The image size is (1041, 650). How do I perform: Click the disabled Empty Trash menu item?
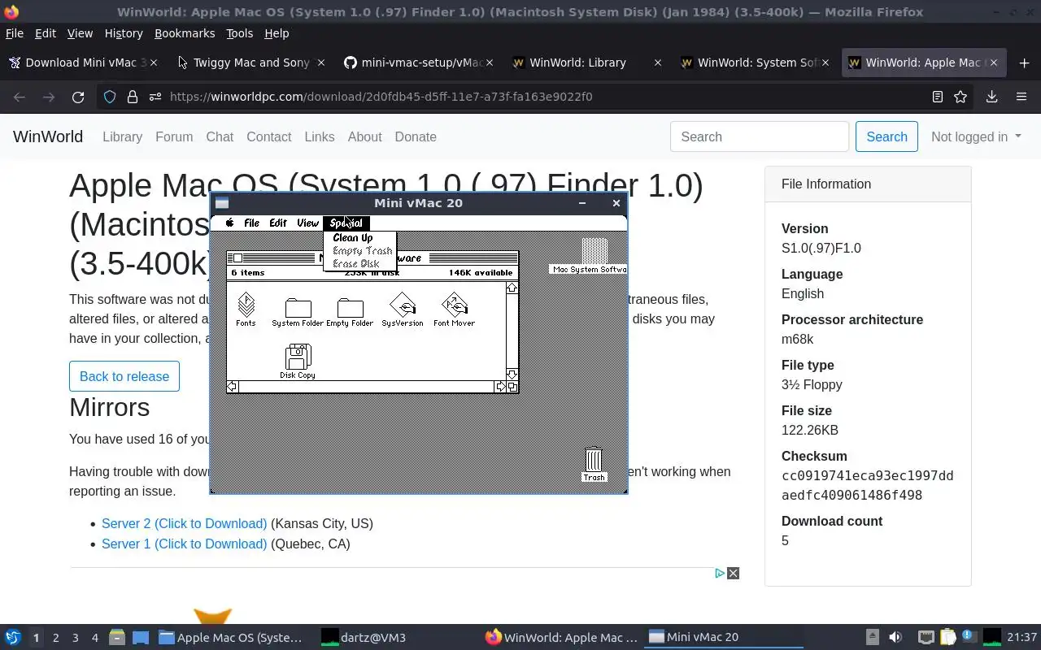(x=362, y=251)
